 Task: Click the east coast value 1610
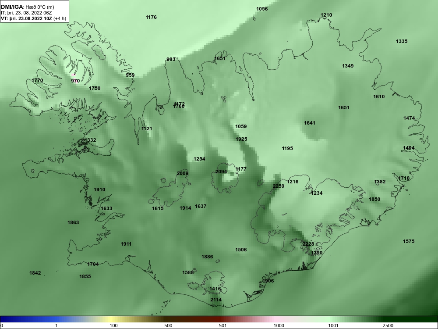[379, 97]
